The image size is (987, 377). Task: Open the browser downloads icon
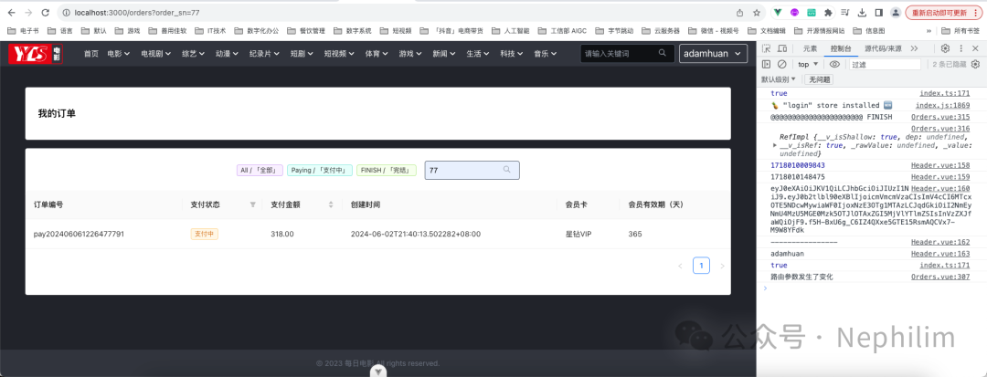[x=863, y=13]
